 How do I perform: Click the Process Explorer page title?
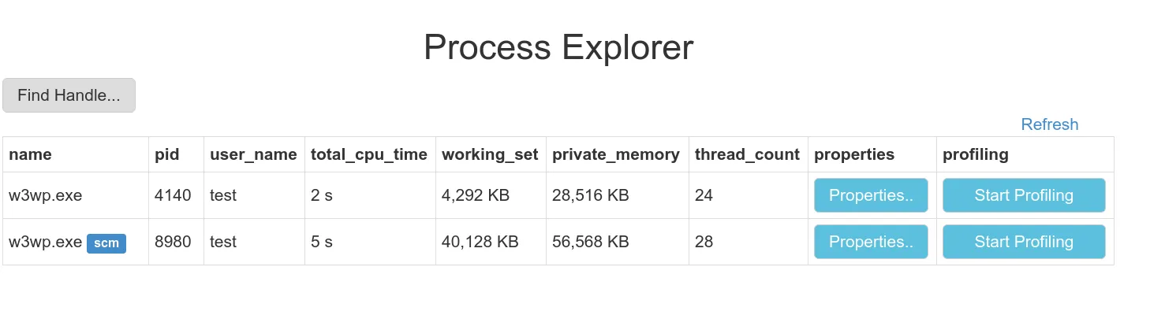pos(558,47)
